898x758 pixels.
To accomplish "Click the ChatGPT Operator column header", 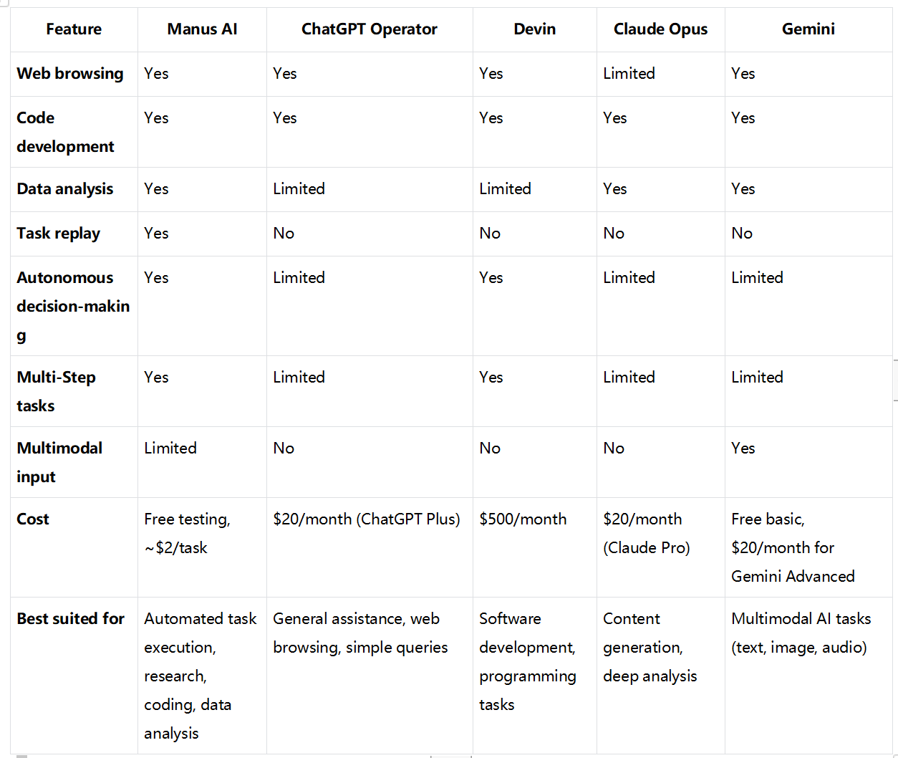I will [x=369, y=29].
